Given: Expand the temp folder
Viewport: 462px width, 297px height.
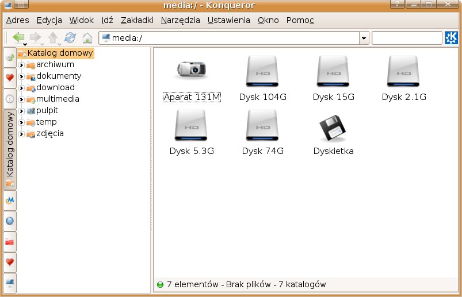Looking at the screenshot, I should [21, 122].
